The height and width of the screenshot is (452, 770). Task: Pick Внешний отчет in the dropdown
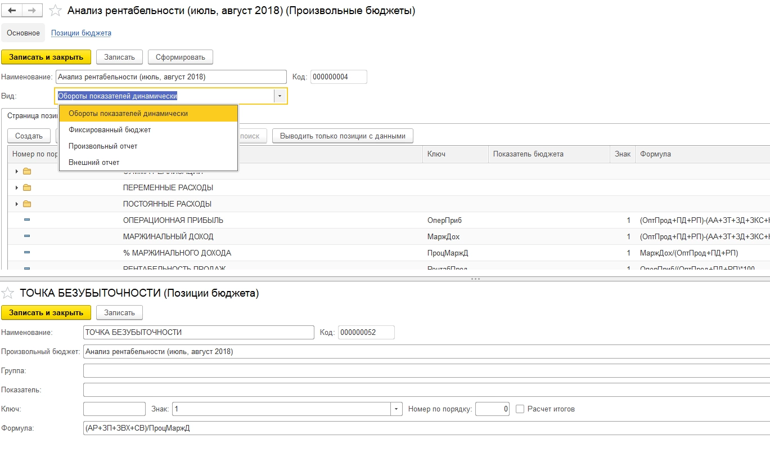94,163
